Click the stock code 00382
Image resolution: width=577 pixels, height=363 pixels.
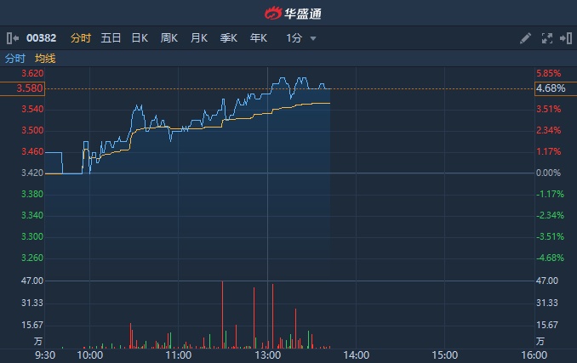[x=41, y=38]
